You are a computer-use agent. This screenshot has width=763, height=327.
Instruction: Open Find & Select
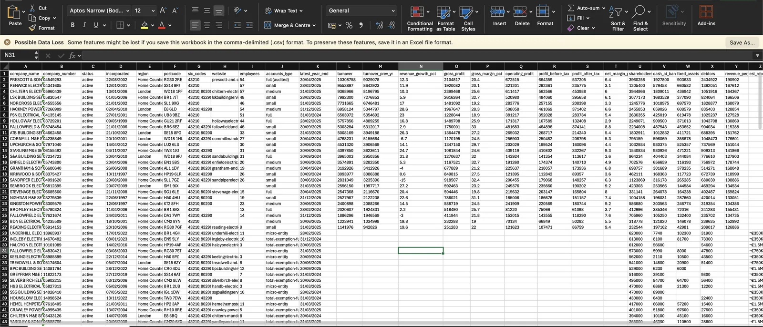640,19
